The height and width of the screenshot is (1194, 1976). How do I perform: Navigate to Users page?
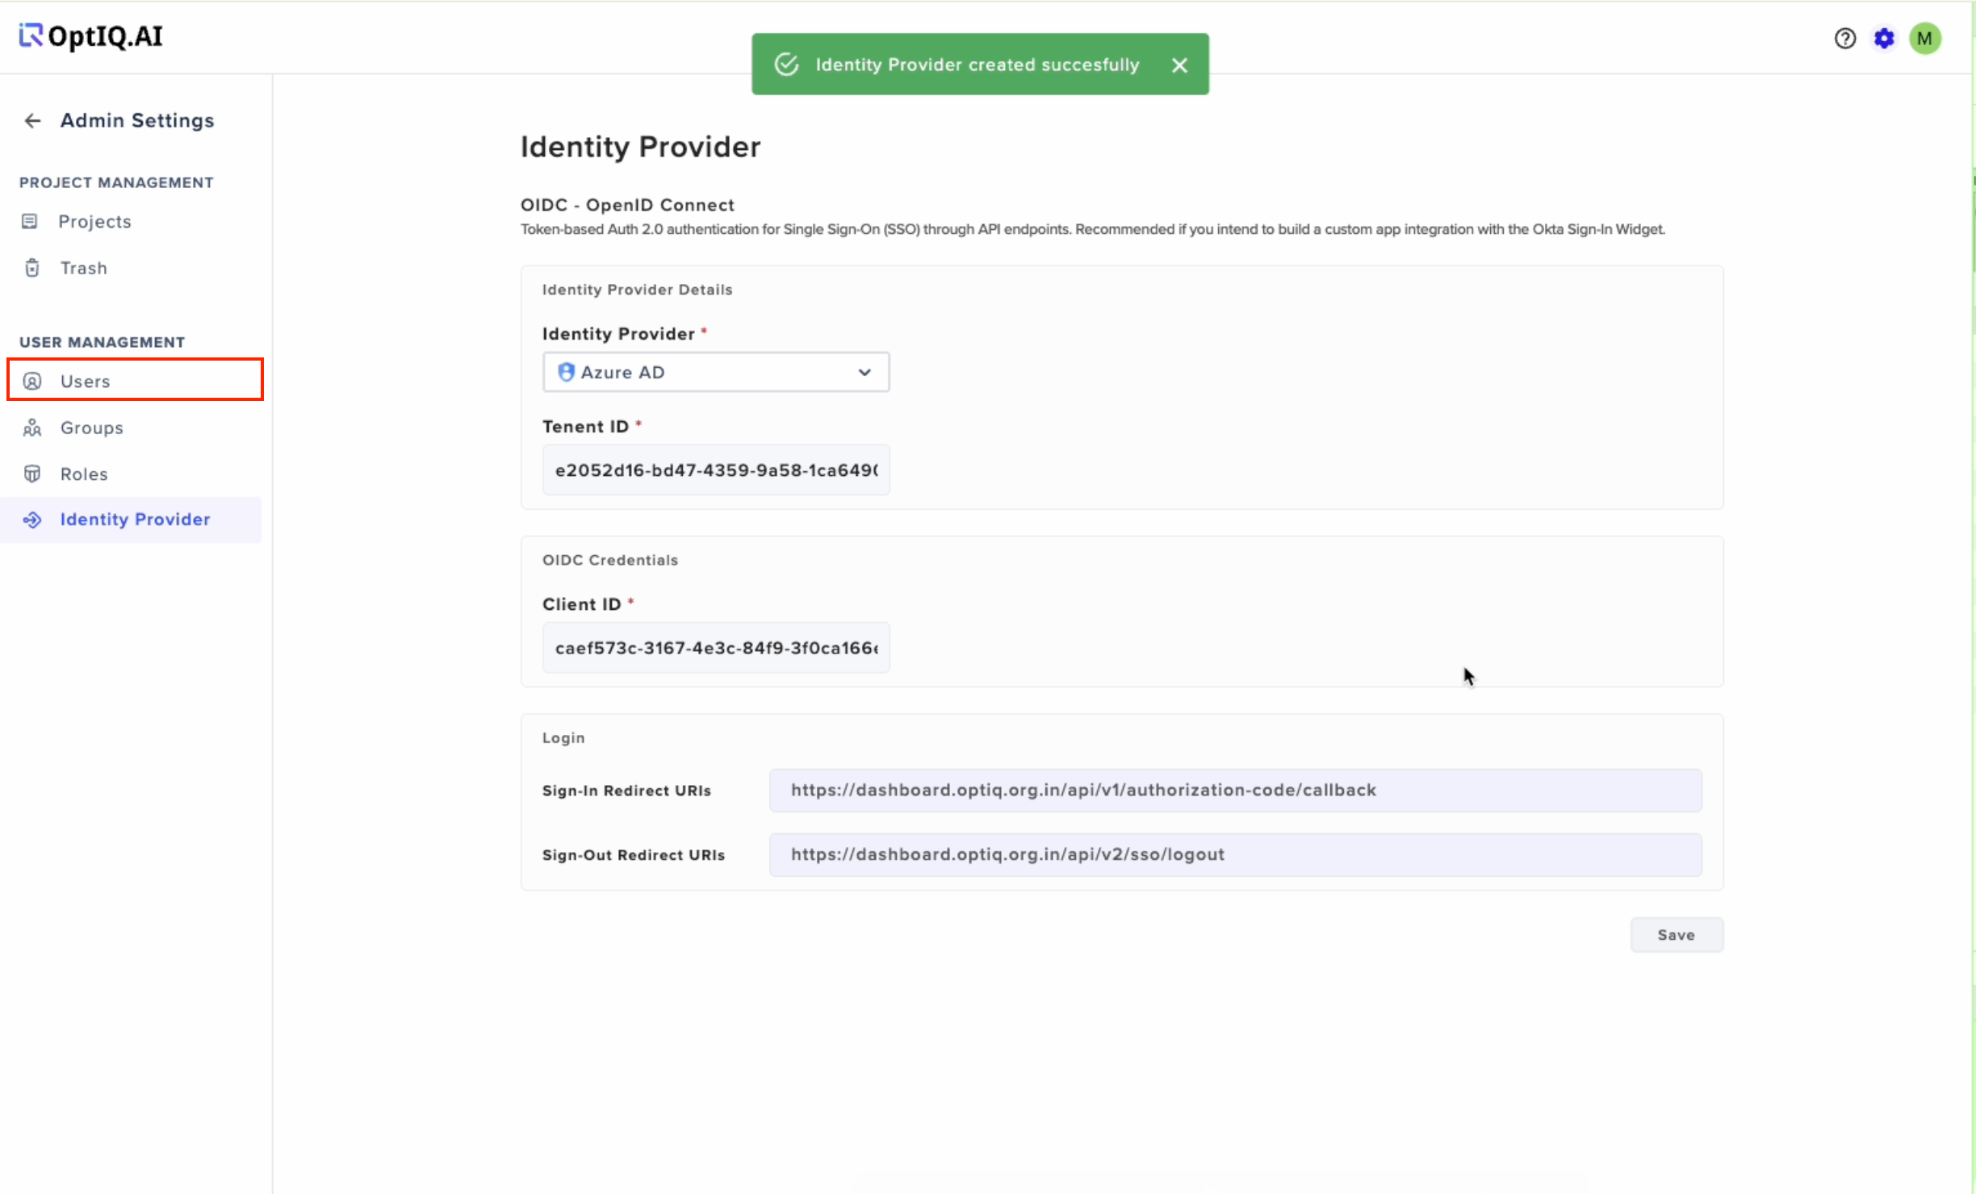click(x=136, y=379)
